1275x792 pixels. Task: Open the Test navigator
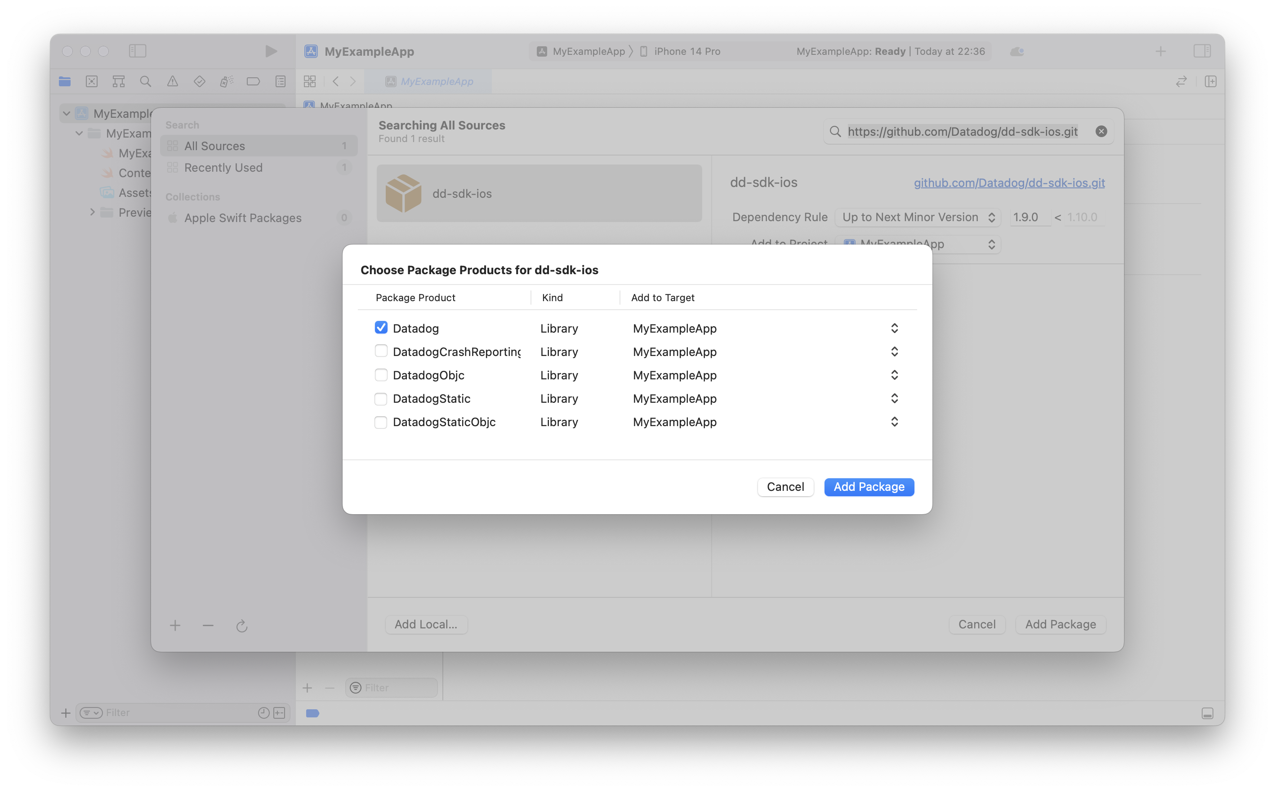coord(200,81)
